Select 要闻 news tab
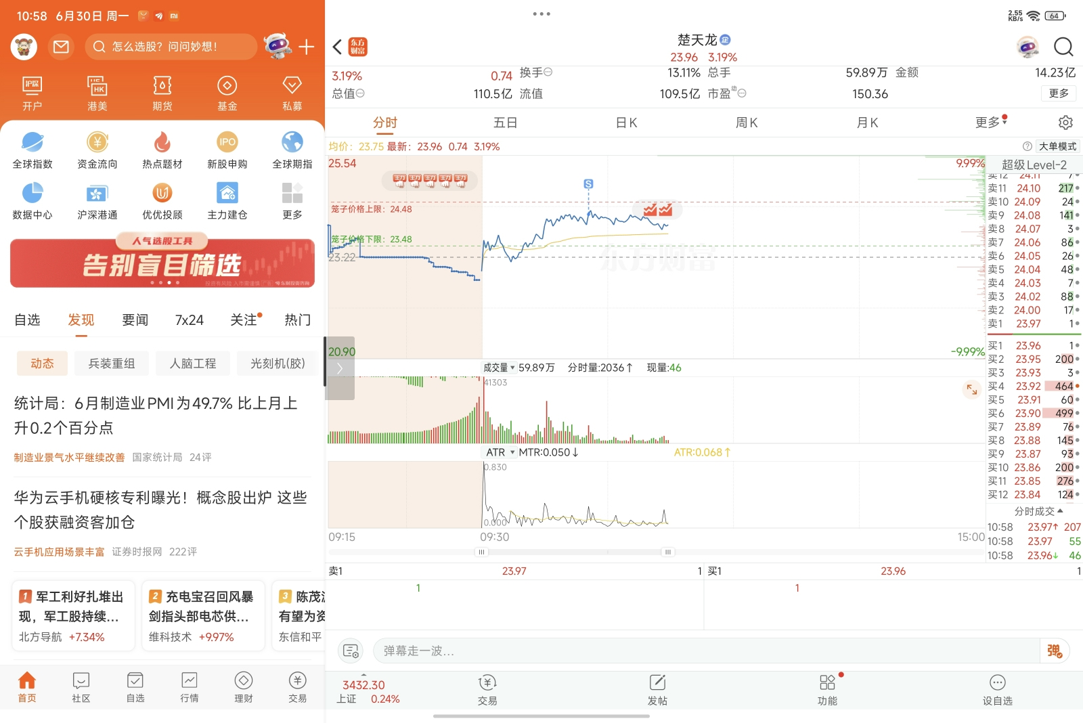Screen dimensions: 1083x723 135,320
